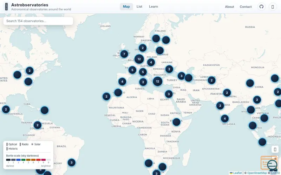Open the OpenStreetMap attribution link
The height and width of the screenshot is (175, 281).
pyautogui.click(x=257, y=173)
